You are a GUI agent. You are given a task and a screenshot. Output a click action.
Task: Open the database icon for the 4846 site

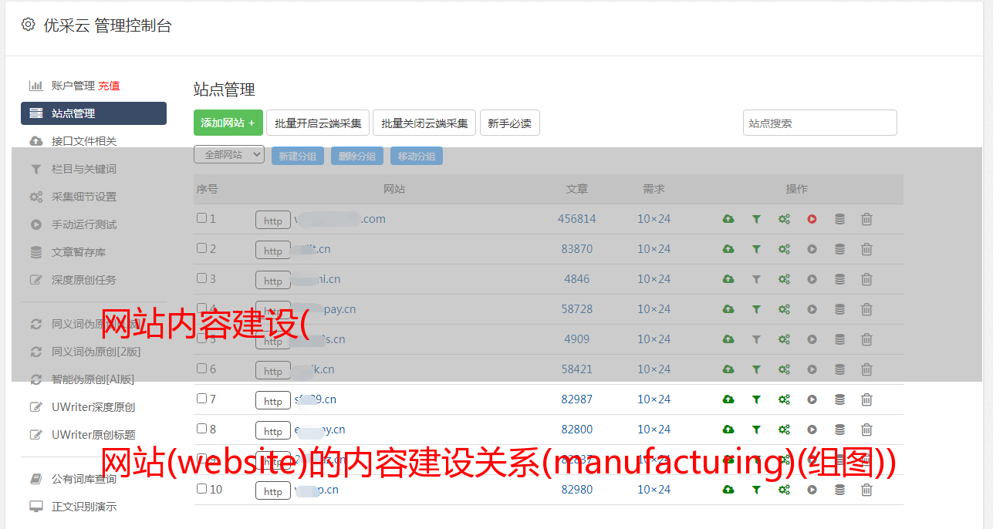(x=839, y=279)
